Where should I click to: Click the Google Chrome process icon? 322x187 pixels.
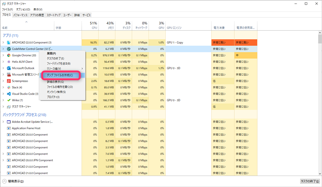pos(9,55)
